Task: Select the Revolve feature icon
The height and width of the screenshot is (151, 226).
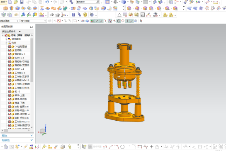Action: coord(12,8)
